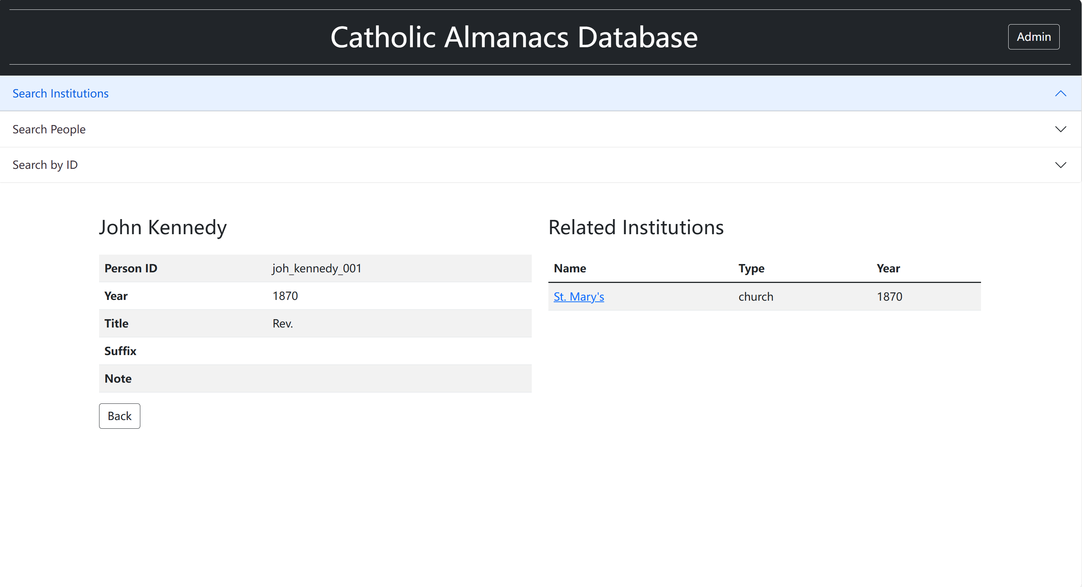Select the Type column header

751,269
